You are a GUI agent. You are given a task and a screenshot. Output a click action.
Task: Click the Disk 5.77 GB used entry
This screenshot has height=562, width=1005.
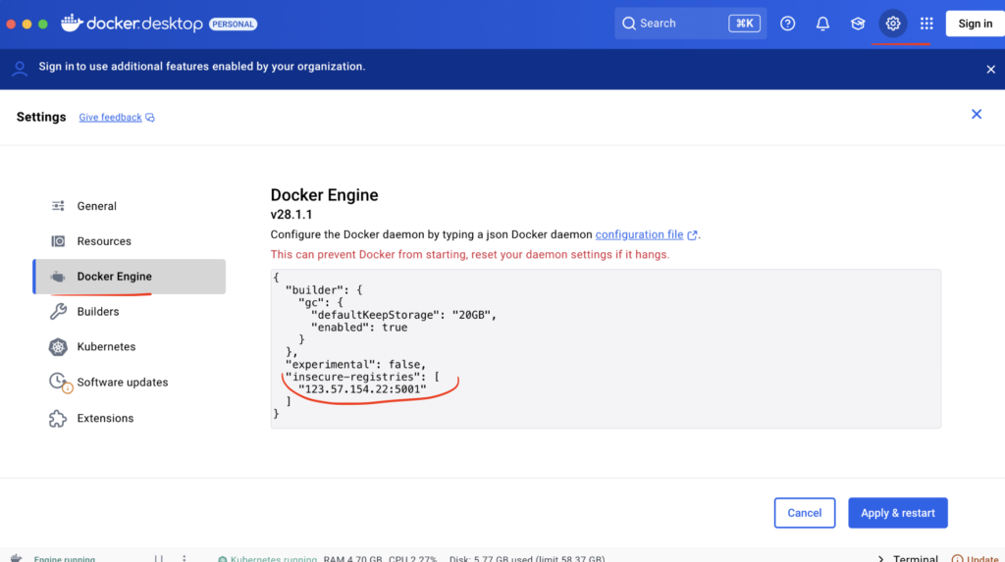[527, 559]
